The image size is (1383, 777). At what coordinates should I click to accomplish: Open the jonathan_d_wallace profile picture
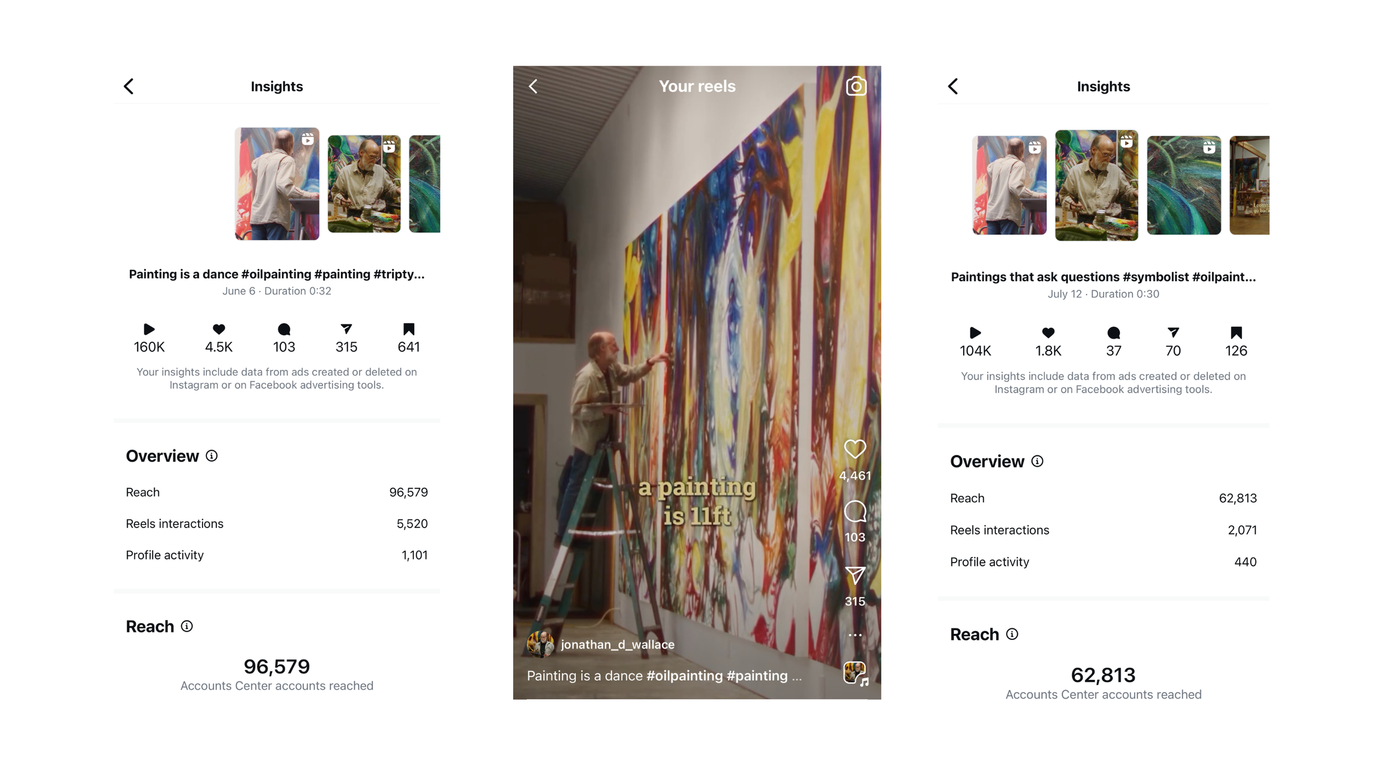[540, 644]
